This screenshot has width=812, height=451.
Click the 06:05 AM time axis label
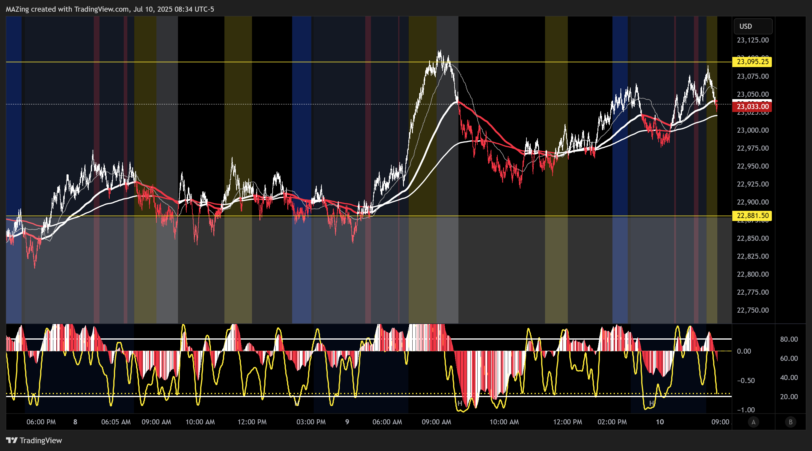(x=116, y=422)
